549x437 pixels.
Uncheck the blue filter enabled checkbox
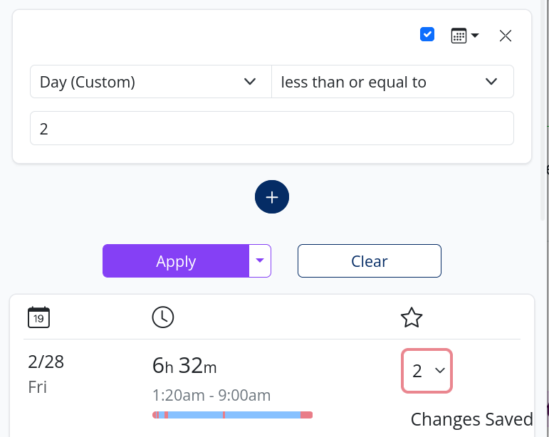click(427, 34)
